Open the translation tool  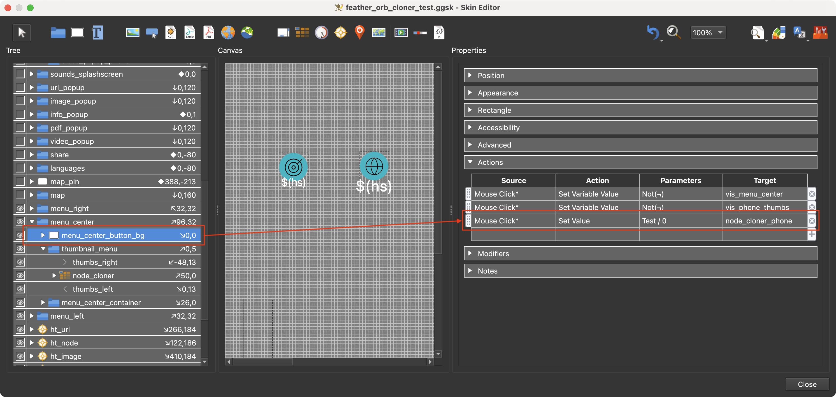point(799,32)
